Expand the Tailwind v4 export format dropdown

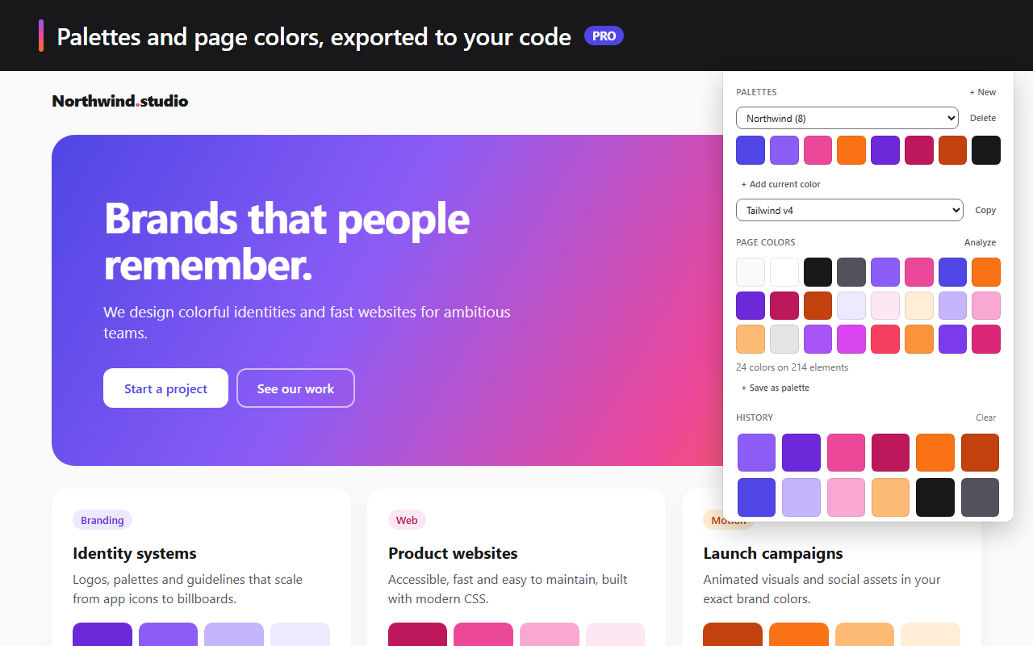point(850,210)
